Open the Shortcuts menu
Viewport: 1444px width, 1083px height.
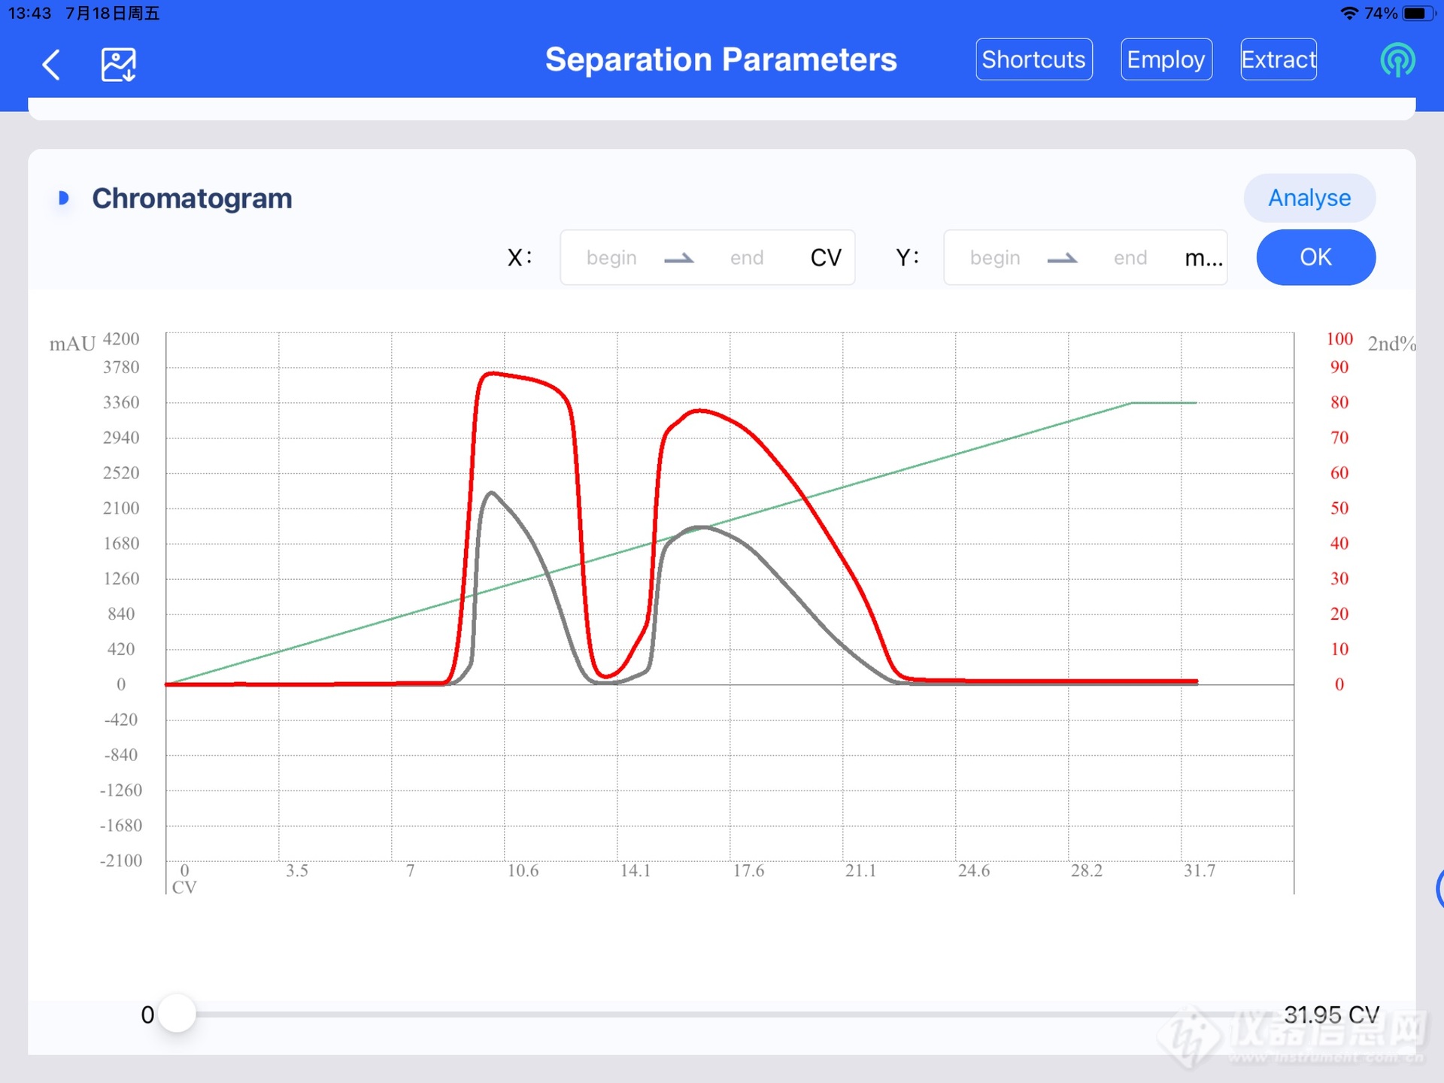point(1033,59)
